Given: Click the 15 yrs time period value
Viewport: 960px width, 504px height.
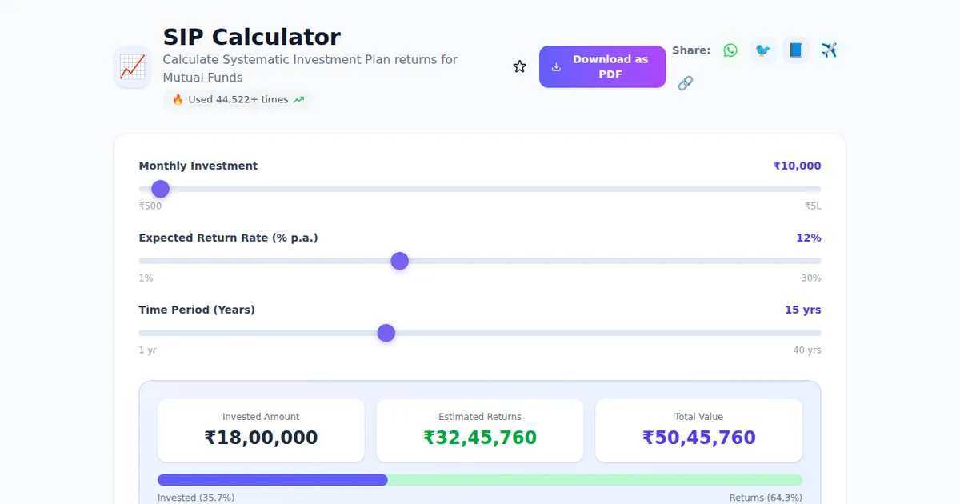Looking at the screenshot, I should (802, 310).
